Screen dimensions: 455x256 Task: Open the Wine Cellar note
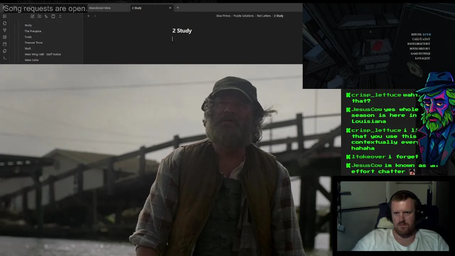32,60
